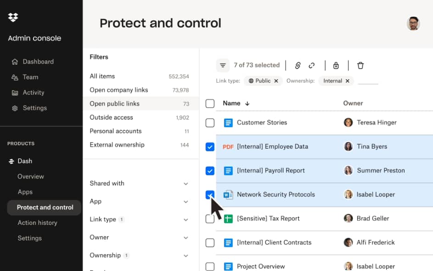Image resolution: width=433 pixels, height=271 pixels.
Task: Lock selected files using the padlock icon
Action: pos(336,65)
